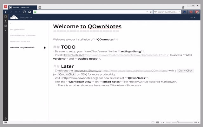Click the note://Markdown-Showcase link

pyautogui.click(x=121, y=85)
